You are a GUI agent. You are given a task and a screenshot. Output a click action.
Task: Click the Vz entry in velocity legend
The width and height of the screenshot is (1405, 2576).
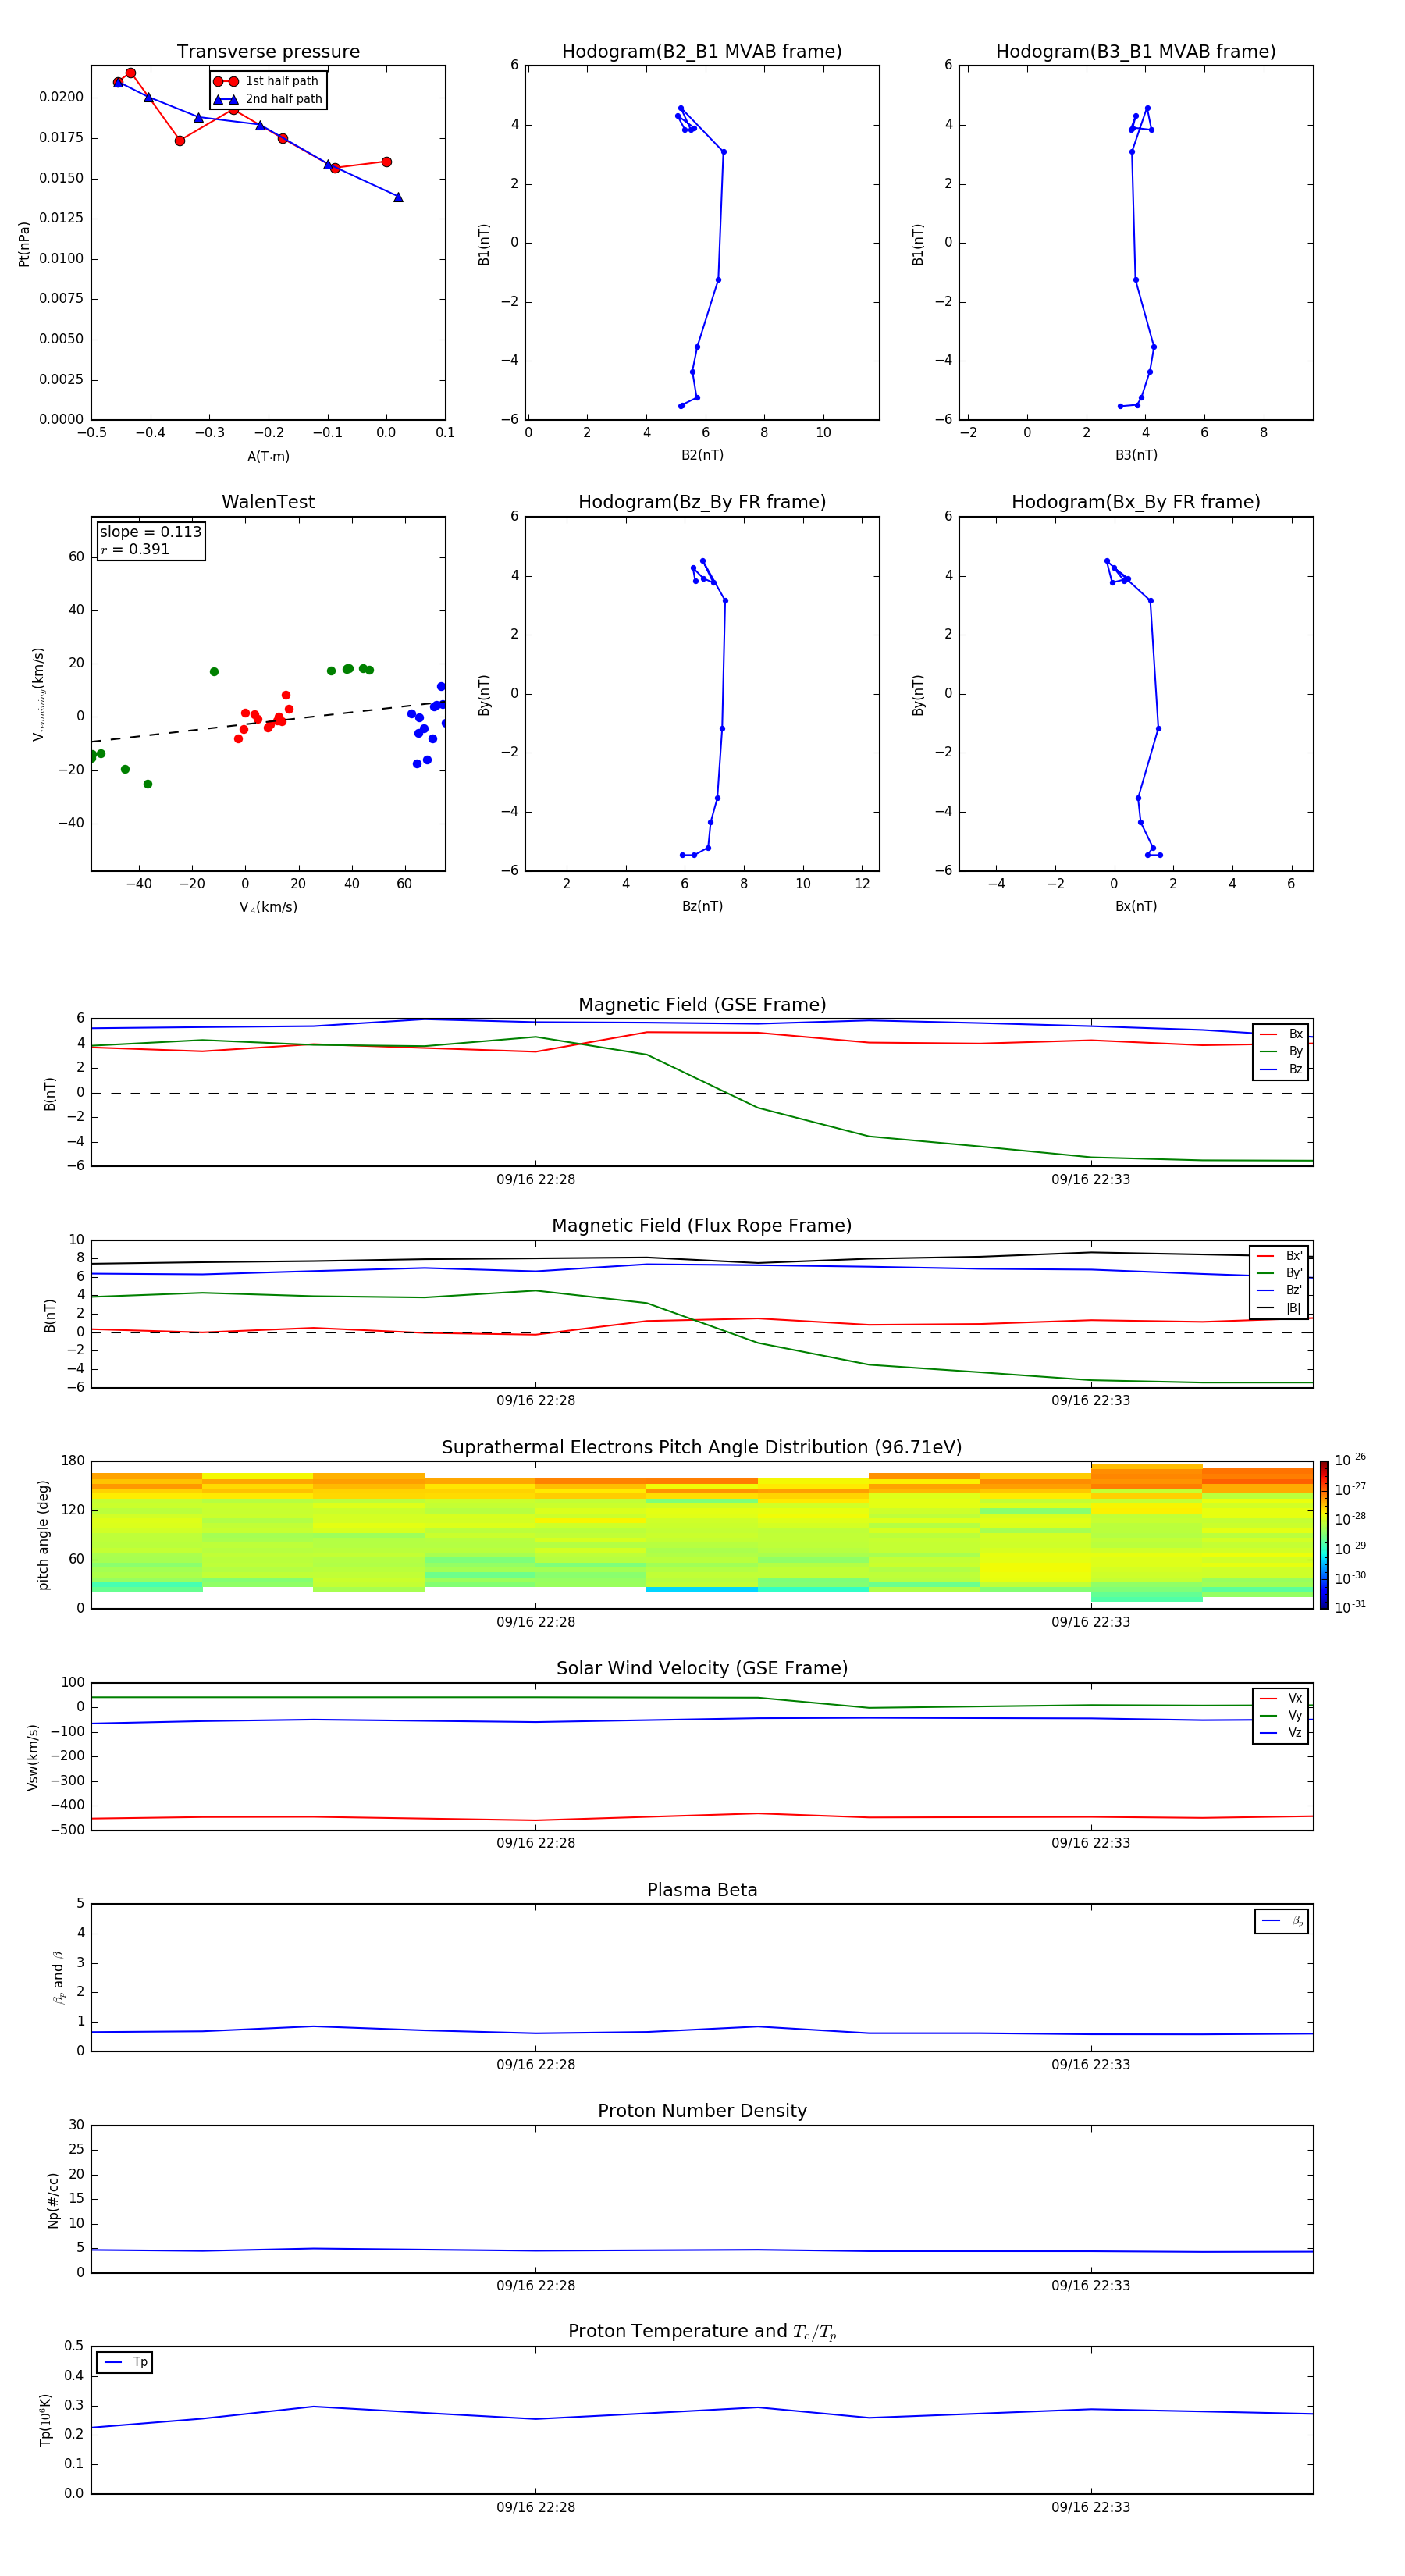(1281, 1733)
